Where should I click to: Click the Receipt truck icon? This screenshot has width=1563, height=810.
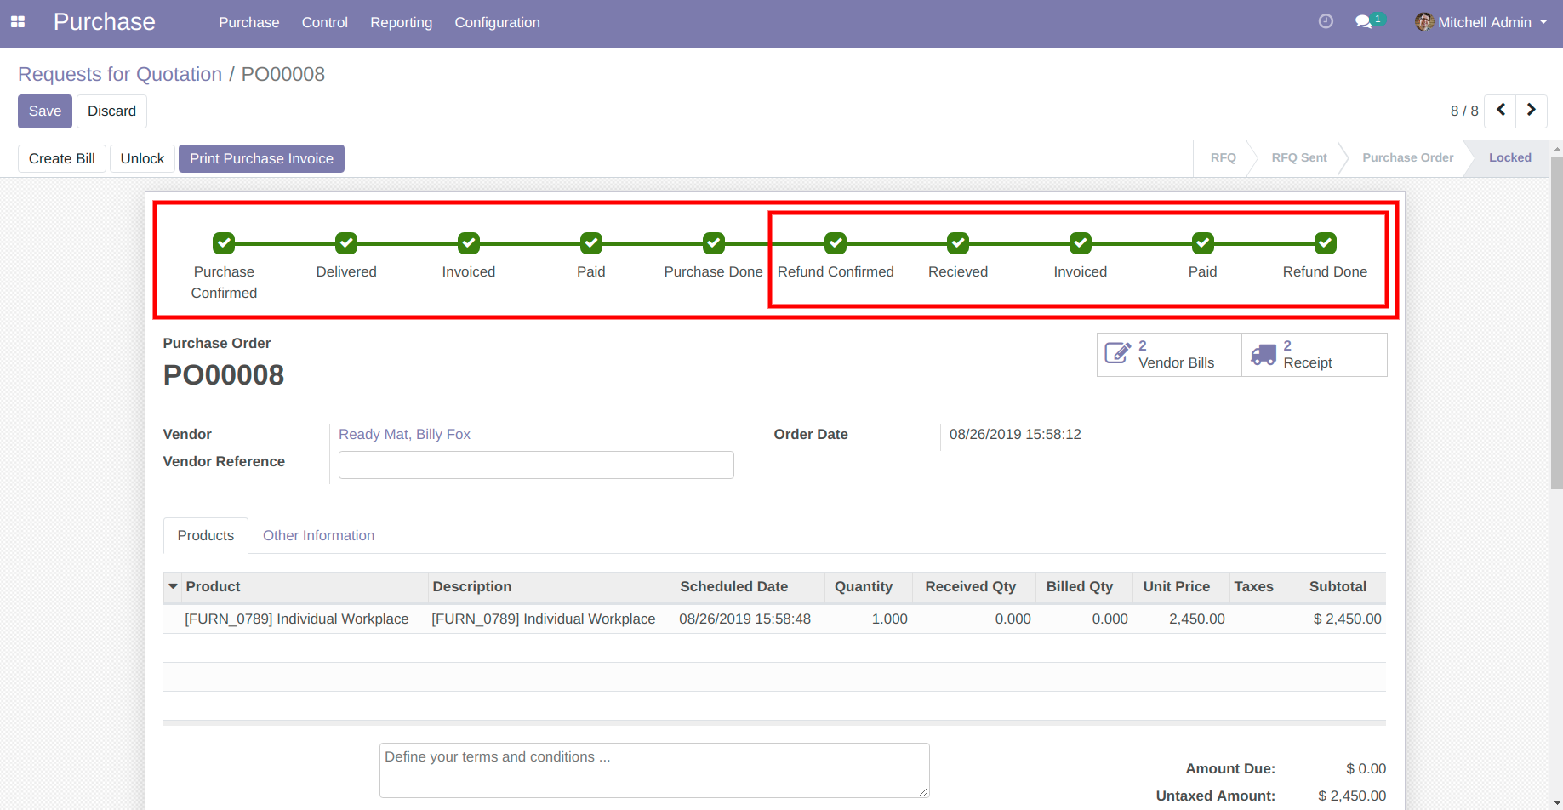[x=1264, y=354]
